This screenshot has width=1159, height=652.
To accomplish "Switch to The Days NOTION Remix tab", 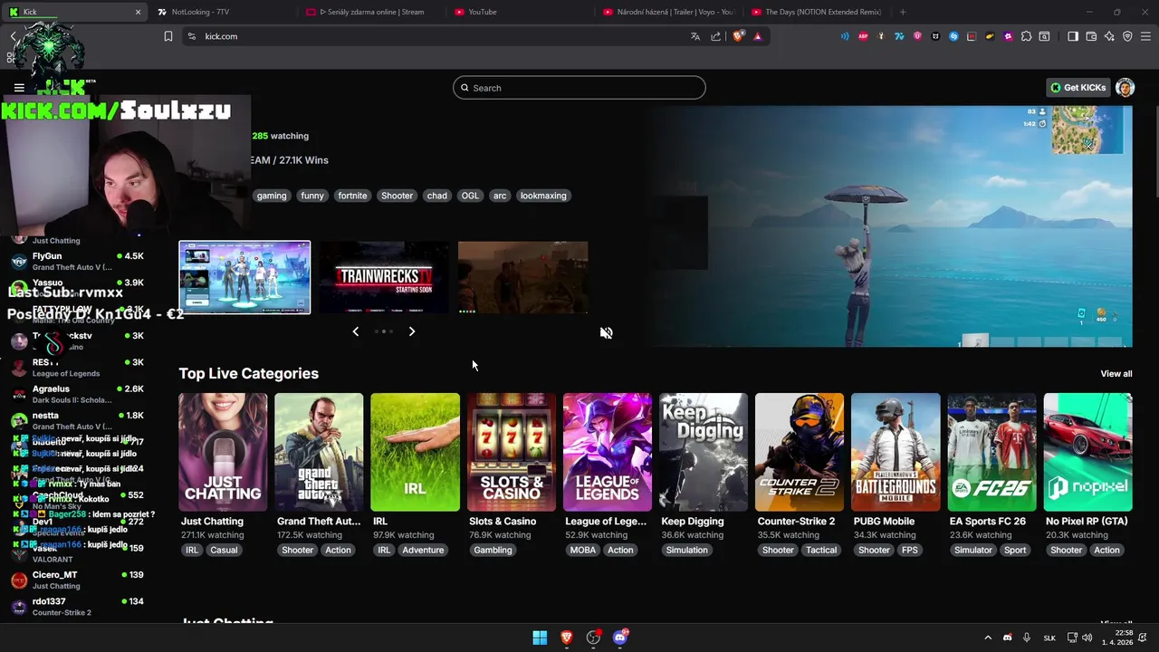I will tap(819, 12).
